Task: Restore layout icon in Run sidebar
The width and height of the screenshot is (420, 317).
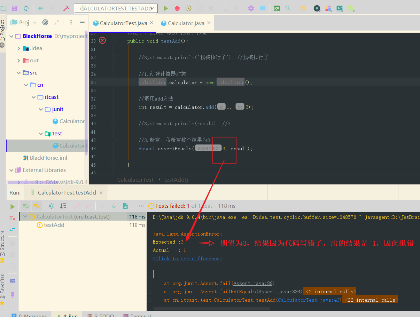Action: [13, 280]
